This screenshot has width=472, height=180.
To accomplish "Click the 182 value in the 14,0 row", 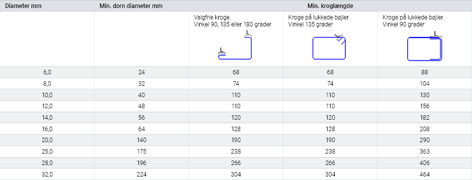I will tap(425, 118).
